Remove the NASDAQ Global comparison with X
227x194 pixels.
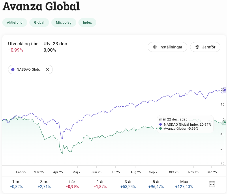tap(47, 69)
